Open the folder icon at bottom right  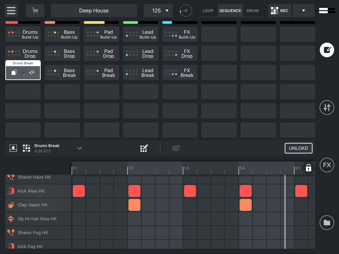327,223
